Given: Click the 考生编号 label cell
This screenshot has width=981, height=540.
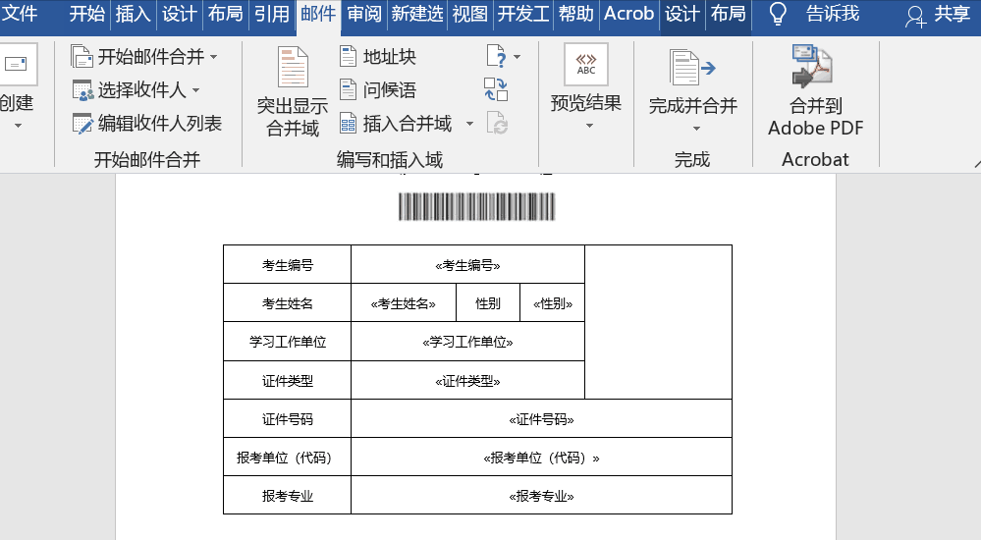Looking at the screenshot, I should 287,265.
